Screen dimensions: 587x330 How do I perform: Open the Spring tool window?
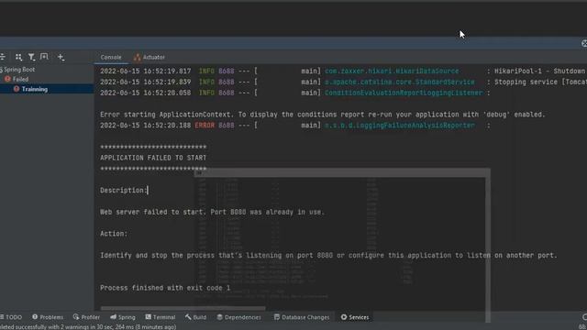[x=123, y=317]
